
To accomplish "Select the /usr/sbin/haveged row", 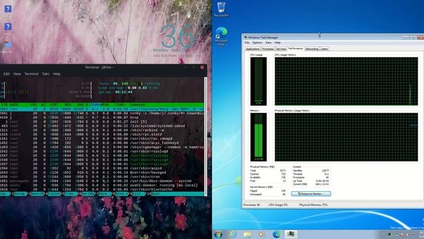I will click(x=102, y=173).
